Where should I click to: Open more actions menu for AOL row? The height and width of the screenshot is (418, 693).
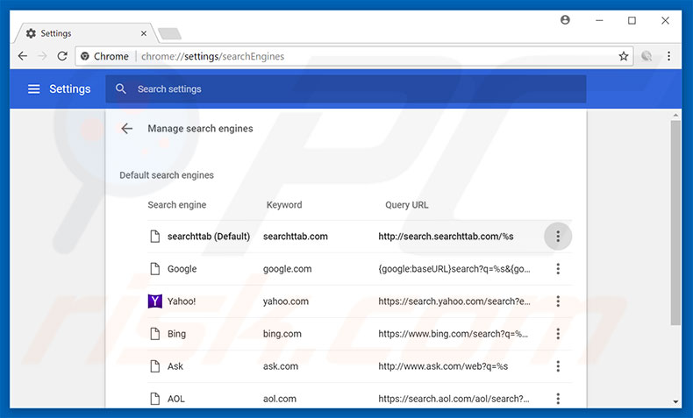click(558, 399)
